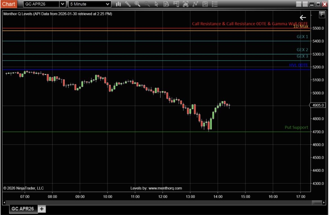Add a new tab with the plus button

(41, 209)
